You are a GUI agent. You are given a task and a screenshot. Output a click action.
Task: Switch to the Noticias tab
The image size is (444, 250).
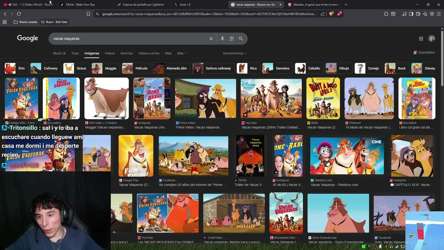coord(127,53)
